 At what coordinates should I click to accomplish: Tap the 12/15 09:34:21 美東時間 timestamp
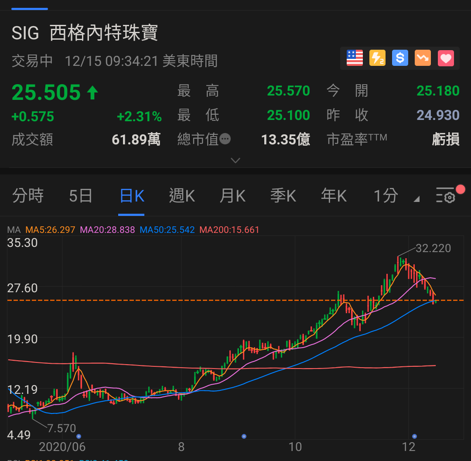[141, 61]
